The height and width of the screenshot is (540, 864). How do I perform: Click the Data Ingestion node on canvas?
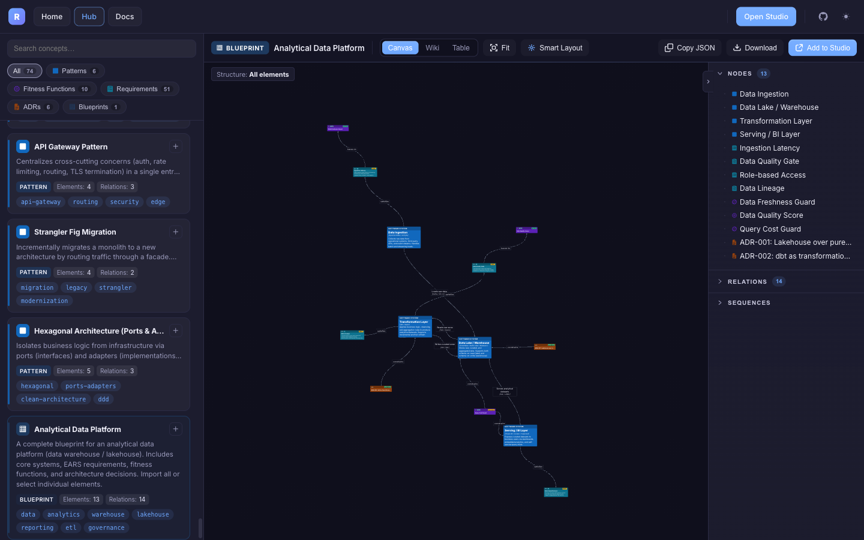click(404, 237)
